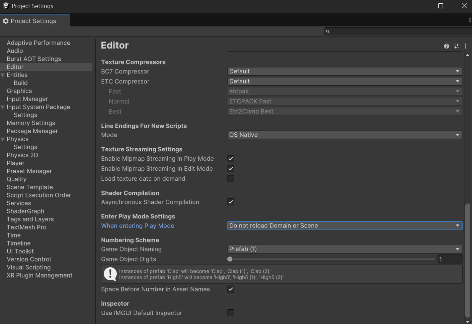Click the Game Object Digits slider handle
This screenshot has width=472, height=324.
(x=230, y=259)
